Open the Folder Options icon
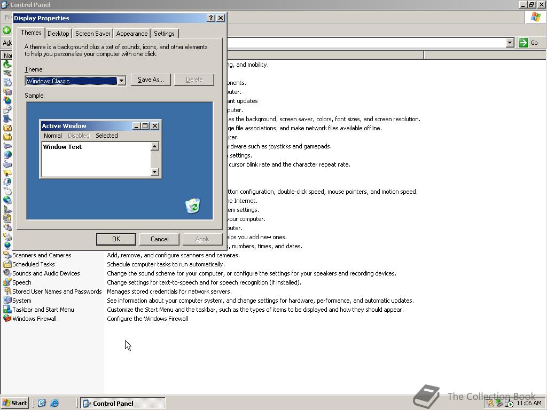The width and height of the screenshot is (547, 410). click(7, 128)
